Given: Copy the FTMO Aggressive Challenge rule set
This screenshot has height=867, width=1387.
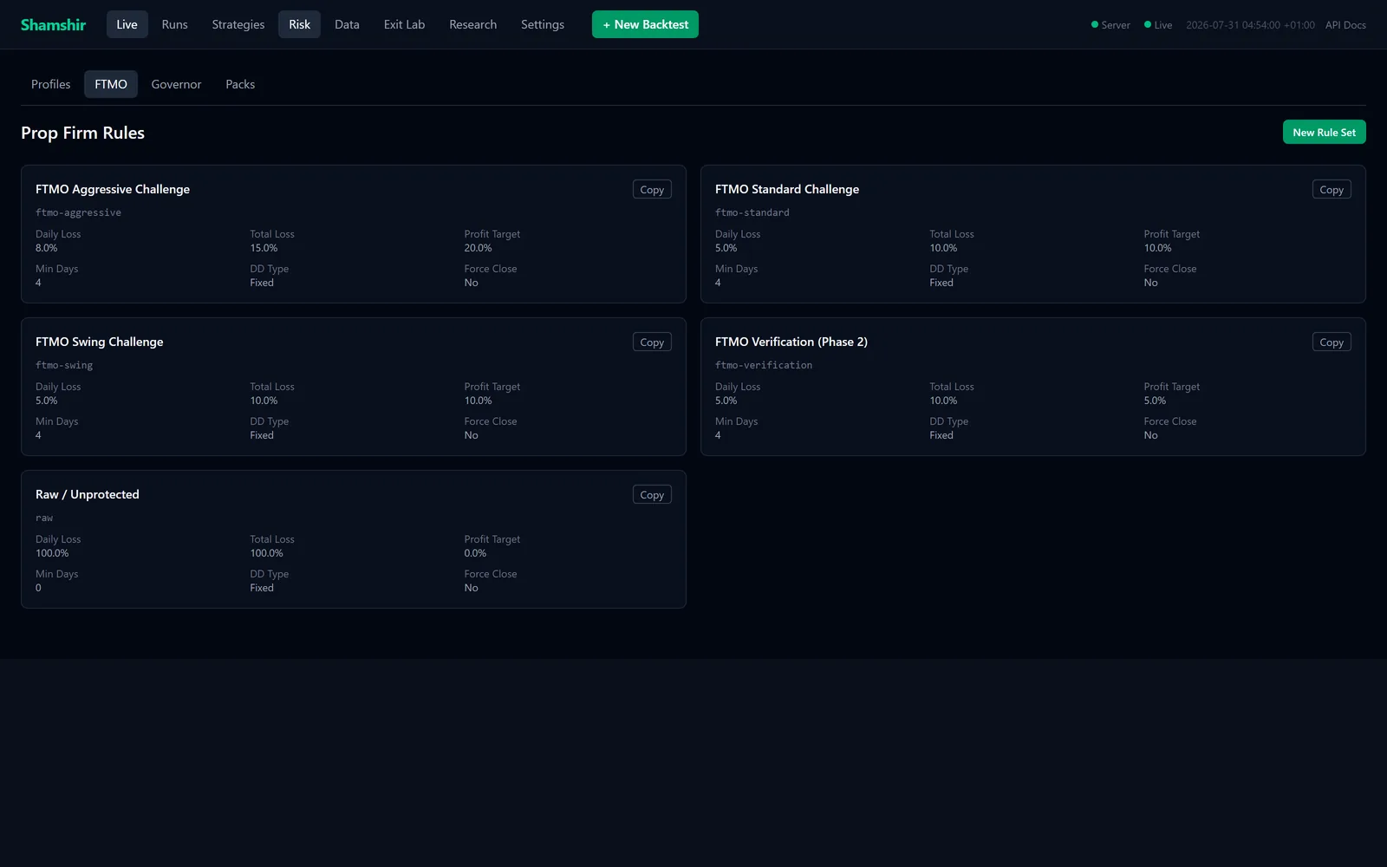Looking at the screenshot, I should coord(652,190).
